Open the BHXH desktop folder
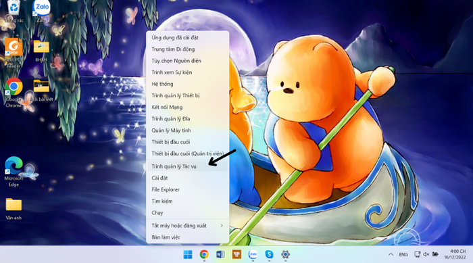 click(41, 51)
